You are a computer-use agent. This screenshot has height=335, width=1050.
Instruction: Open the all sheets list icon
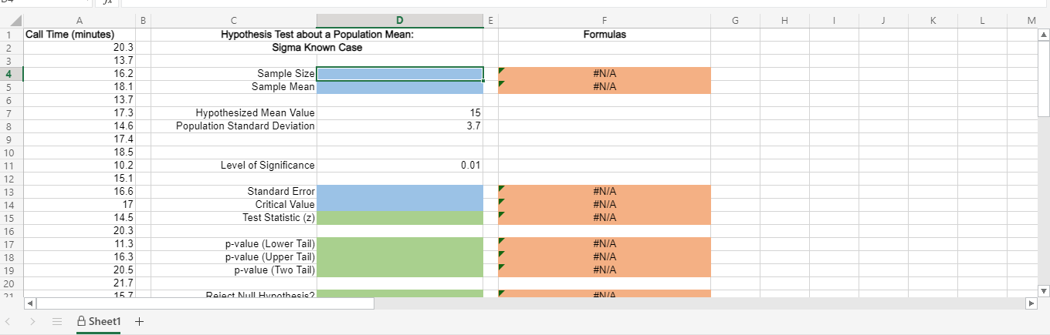pos(56,321)
